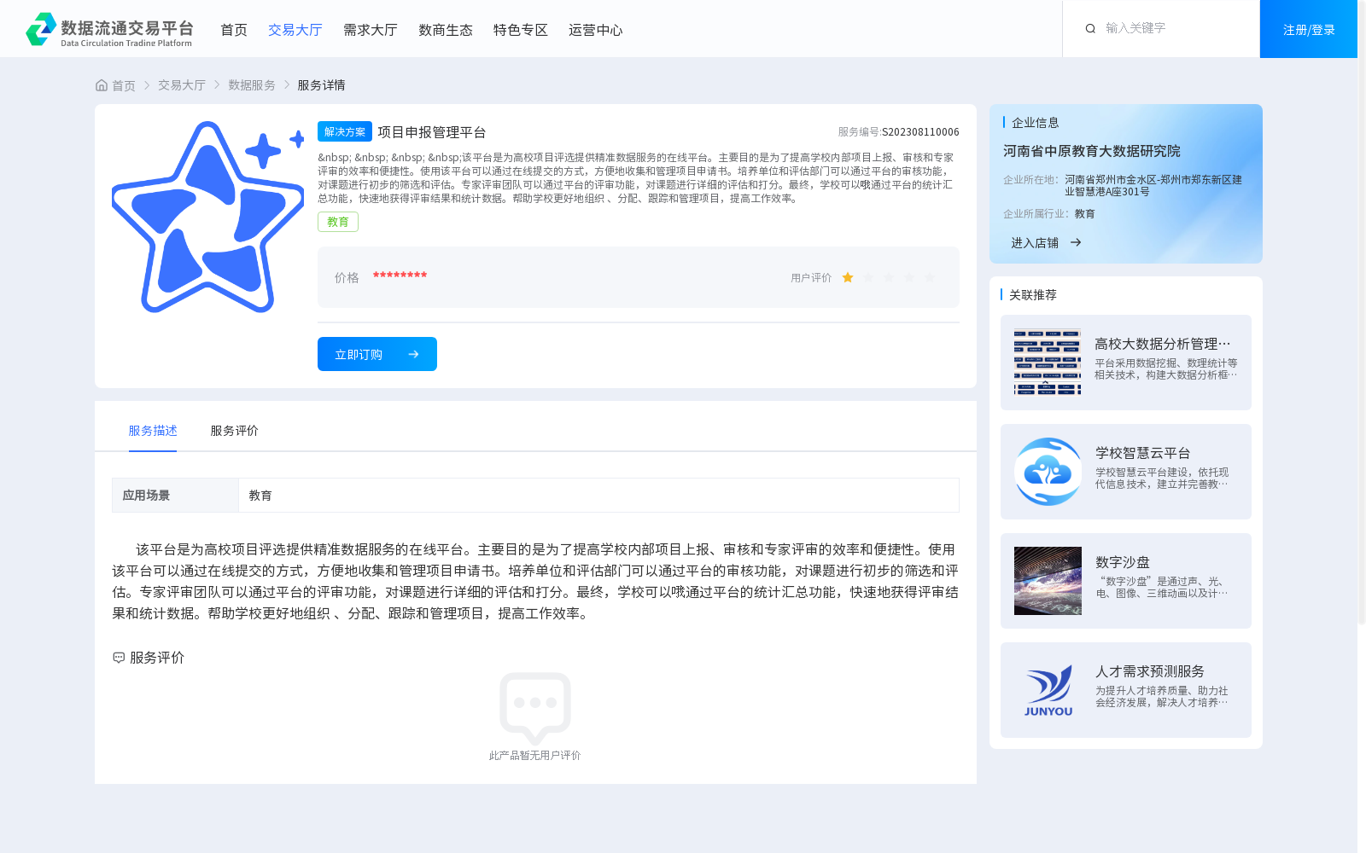
Task: Click the 应用场景 table header cell
Action: pyautogui.click(x=175, y=496)
